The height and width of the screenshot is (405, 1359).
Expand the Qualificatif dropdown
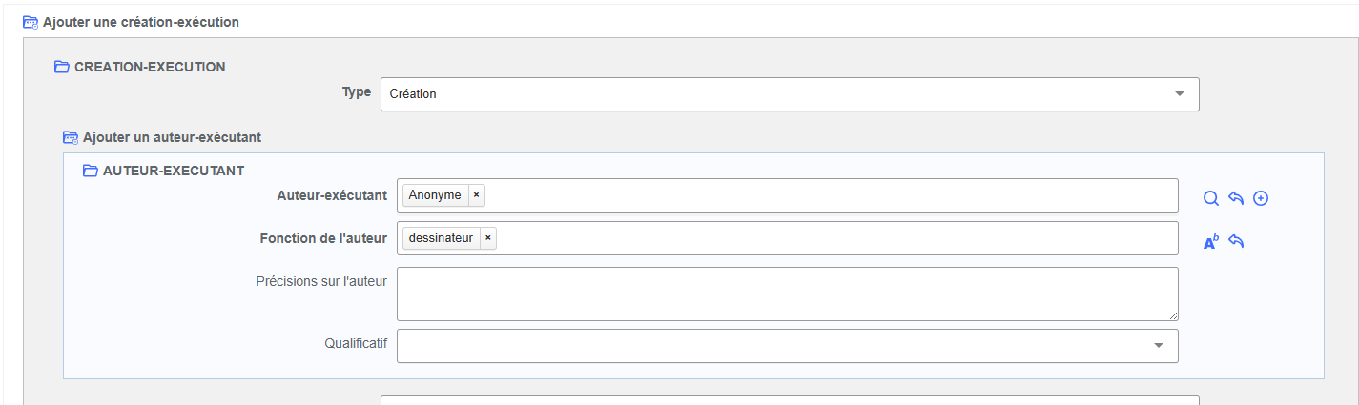point(787,346)
